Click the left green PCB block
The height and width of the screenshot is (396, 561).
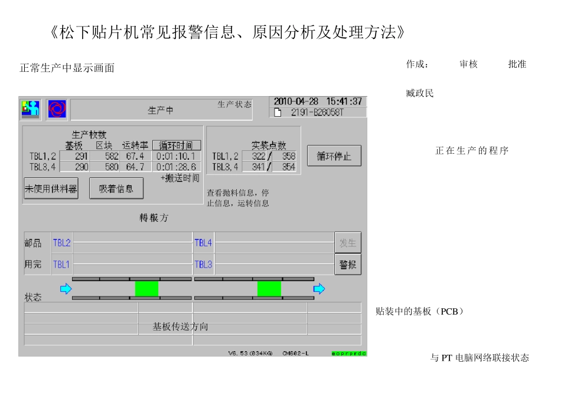click(x=146, y=289)
